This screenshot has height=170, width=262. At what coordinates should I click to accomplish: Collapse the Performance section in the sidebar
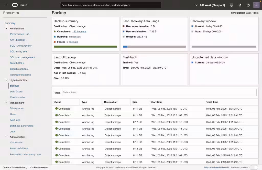point(6,28)
